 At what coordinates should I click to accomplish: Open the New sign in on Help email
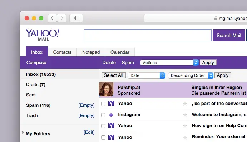coord(219,126)
